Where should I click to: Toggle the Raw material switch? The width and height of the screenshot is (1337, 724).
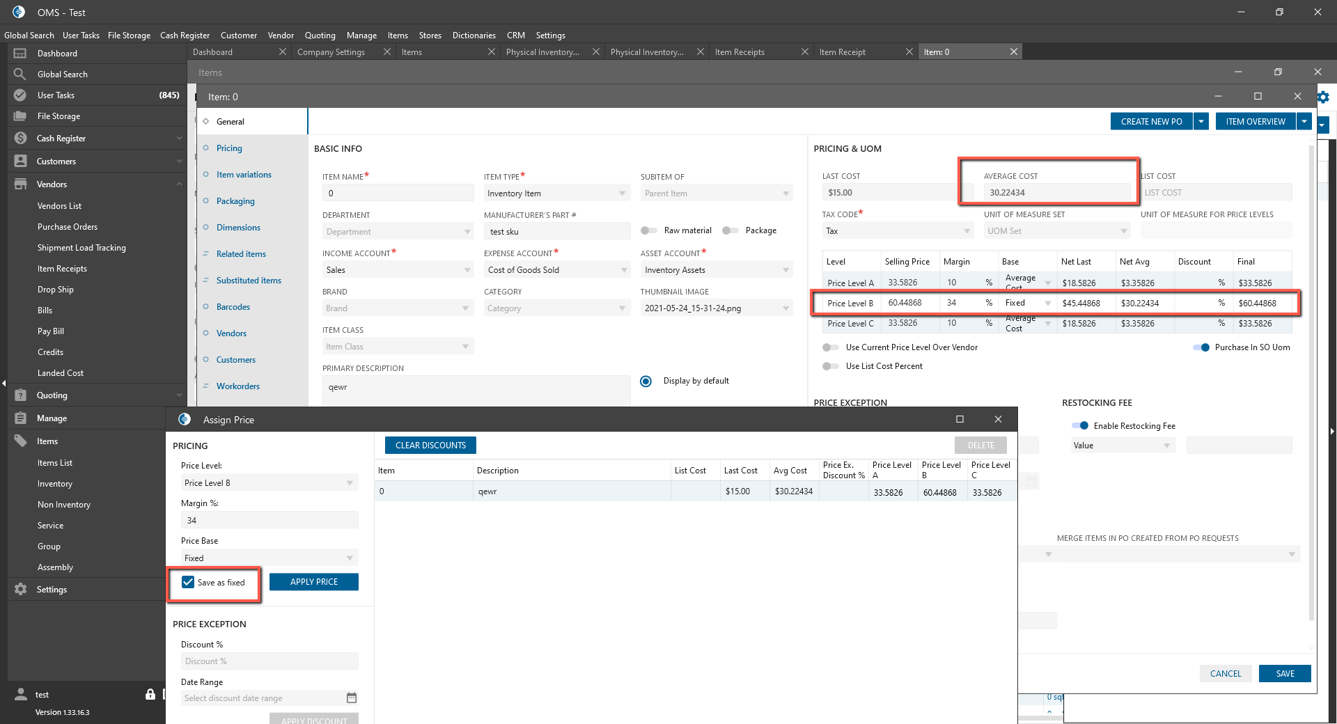[x=649, y=230]
